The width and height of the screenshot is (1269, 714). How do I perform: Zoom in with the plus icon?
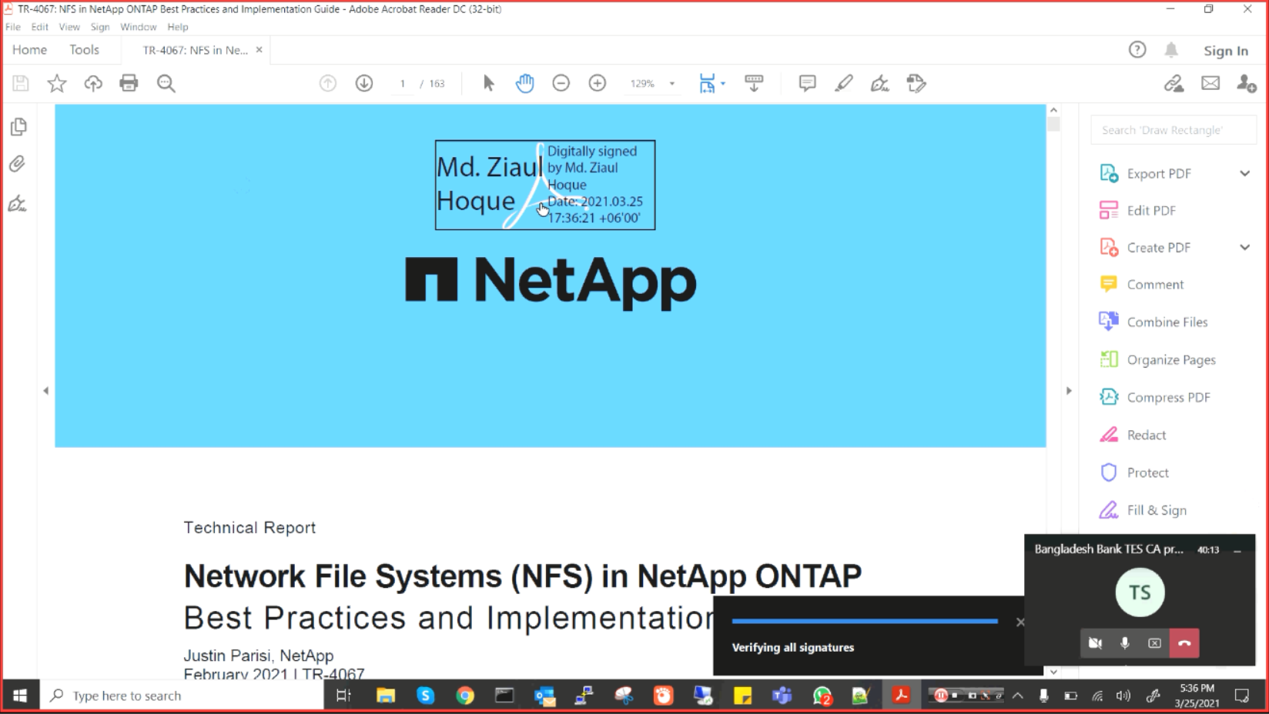(598, 83)
